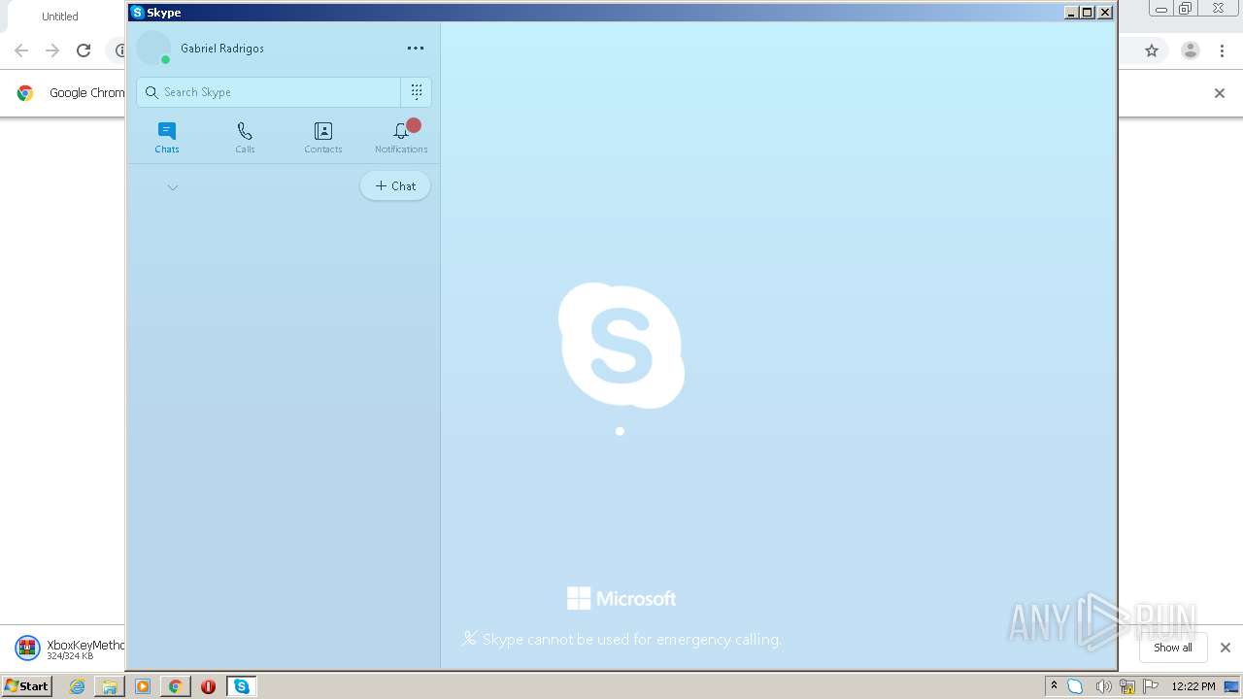Open the Chats tab in Skype

(167, 137)
